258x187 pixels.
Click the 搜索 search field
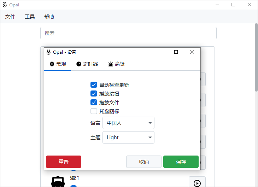tap(128, 33)
